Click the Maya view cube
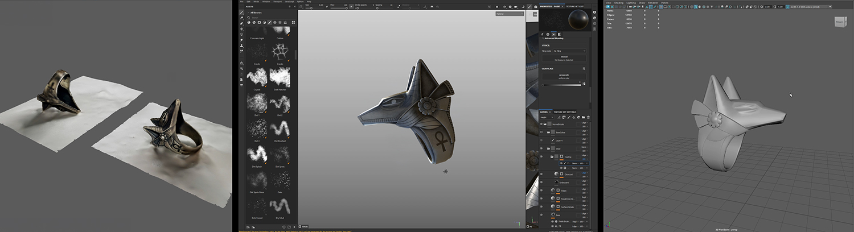This screenshot has height=232, width=854. point(840,22)
